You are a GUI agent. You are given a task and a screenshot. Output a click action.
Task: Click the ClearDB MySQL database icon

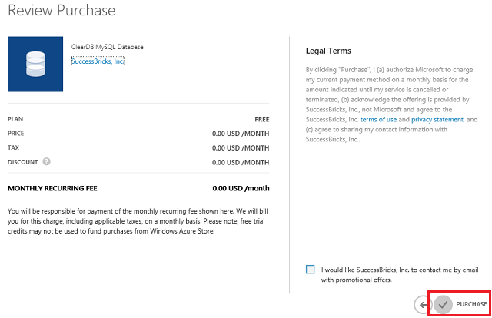click(x=35, y=65)
